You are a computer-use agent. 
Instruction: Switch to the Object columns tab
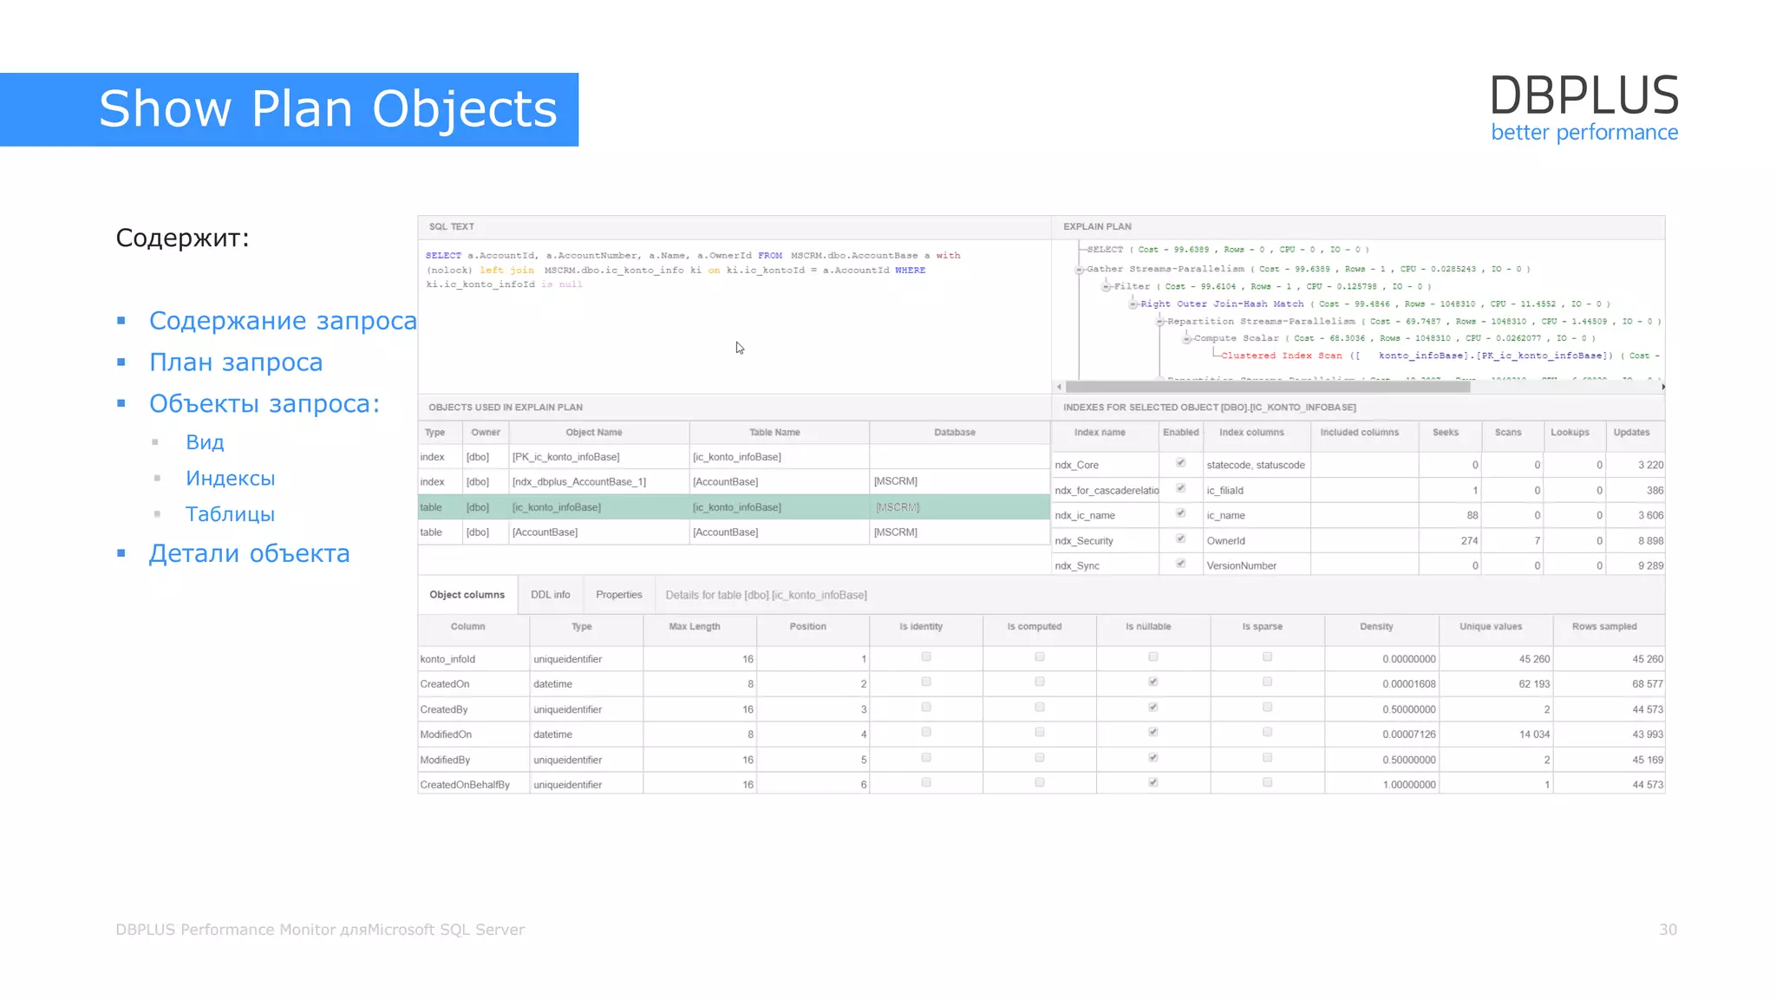[x=467, y=595]
